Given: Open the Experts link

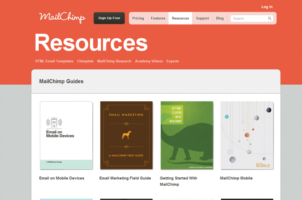Looking at the screenshot, I should 172,61.
